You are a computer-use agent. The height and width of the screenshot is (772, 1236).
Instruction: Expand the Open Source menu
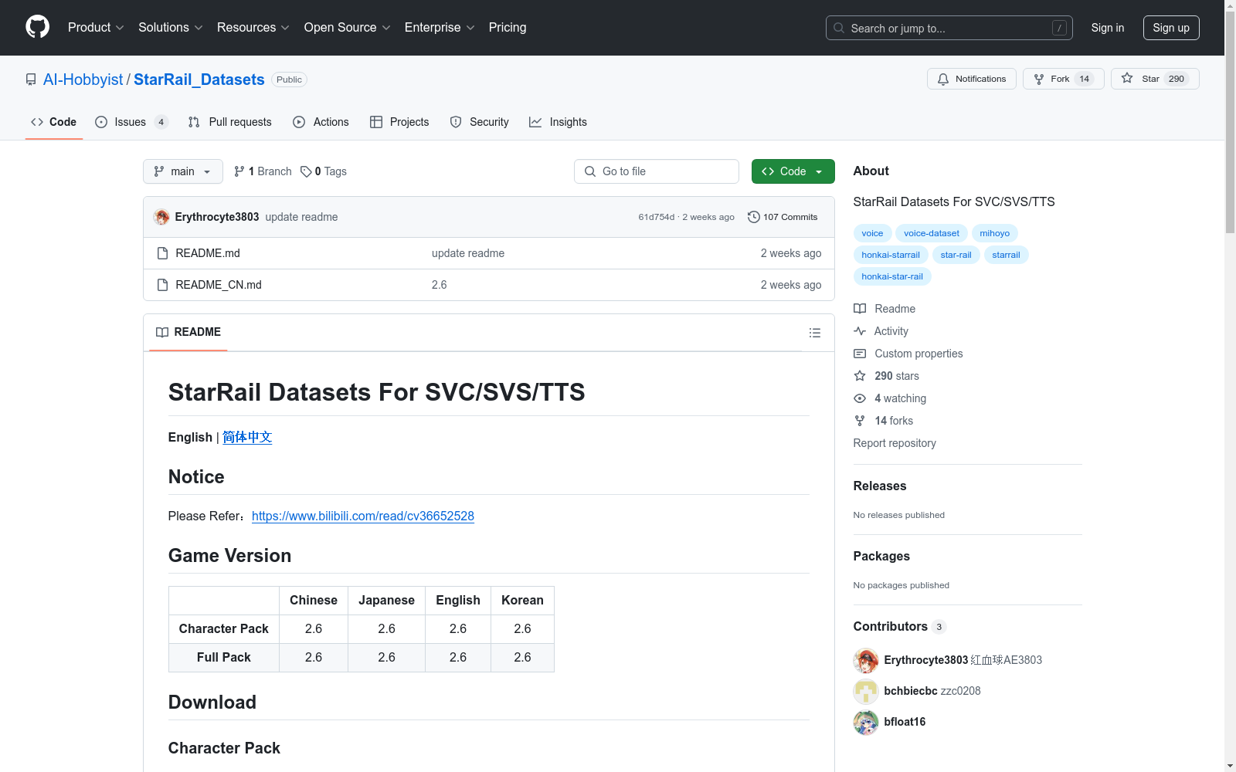(x=348, y=28)
